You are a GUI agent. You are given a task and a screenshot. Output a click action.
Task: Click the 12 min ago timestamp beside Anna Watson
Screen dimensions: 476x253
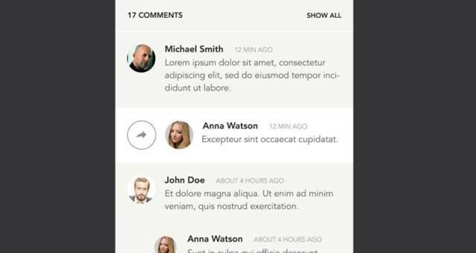[288, 126]
